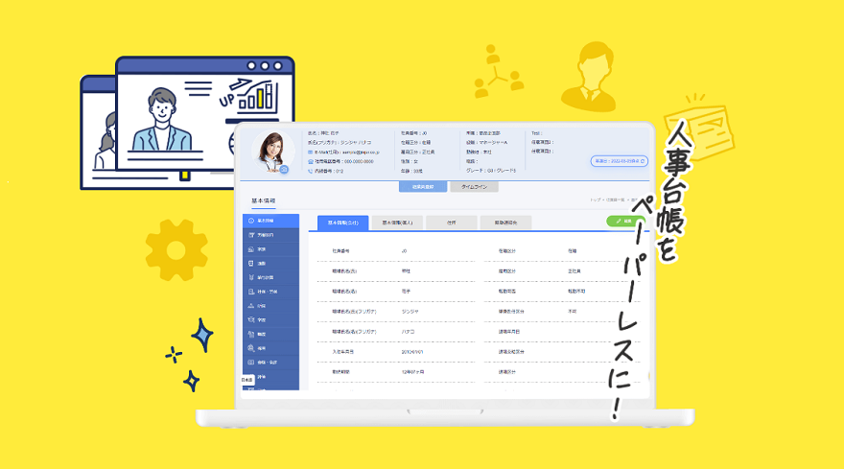Viewport: 844px width, 469px height.
Task: Click the email envelope icon in header
Action: coord(311,152)
